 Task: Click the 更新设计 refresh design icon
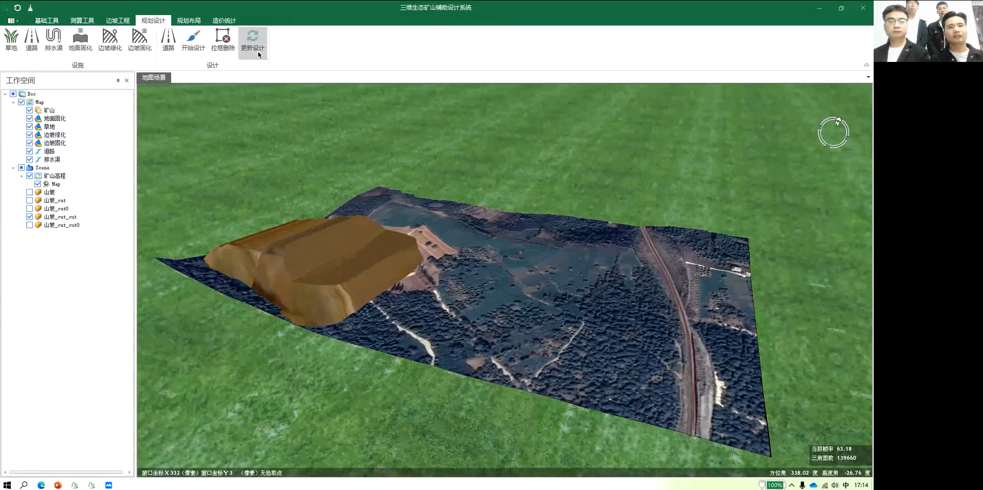click(x=253, y=40)
